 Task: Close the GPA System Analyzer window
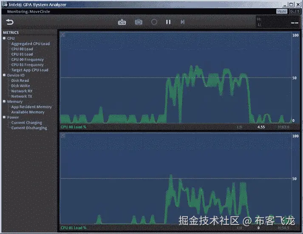[298, 4]
